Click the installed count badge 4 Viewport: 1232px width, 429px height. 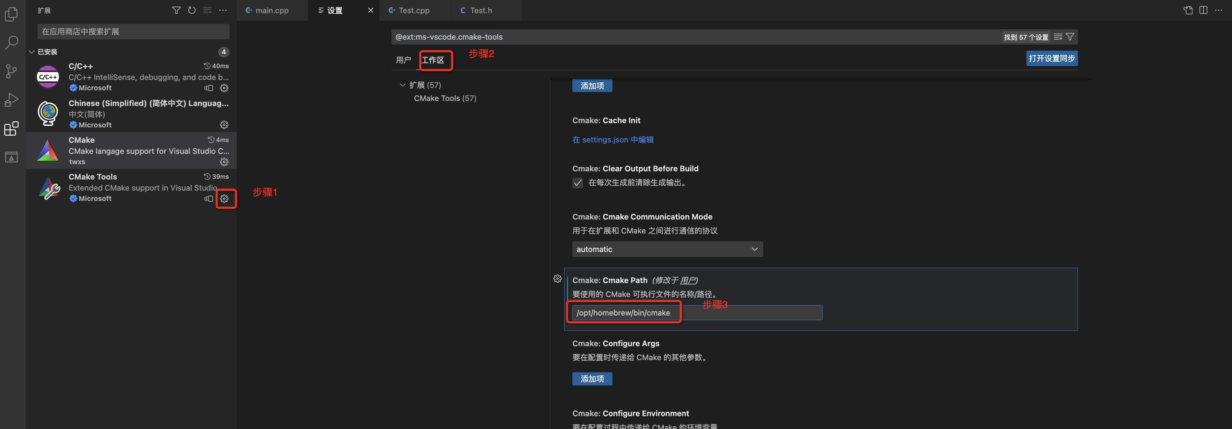click(224, 52)
